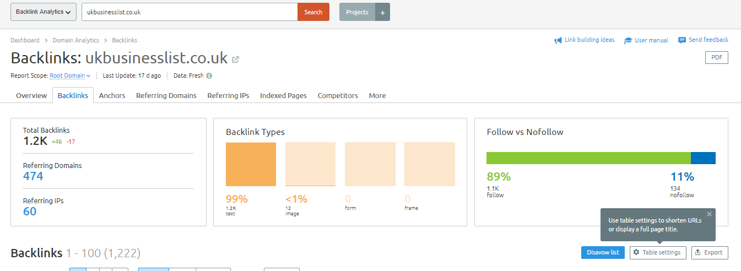Open the User manual link
The image size is (741, 271).
point(652,40)
